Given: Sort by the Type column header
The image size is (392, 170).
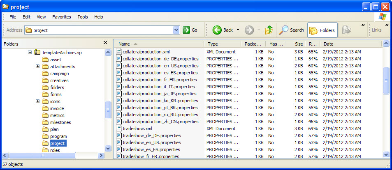Looking at the screenshot, I should pyautogui.click(x=223, y=44).
